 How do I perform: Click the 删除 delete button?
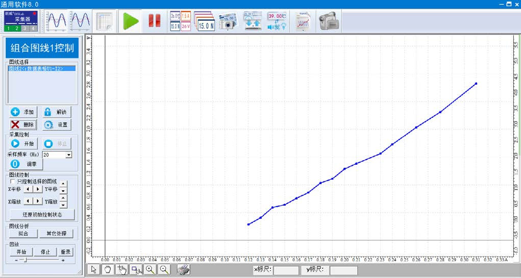point(23,124)
